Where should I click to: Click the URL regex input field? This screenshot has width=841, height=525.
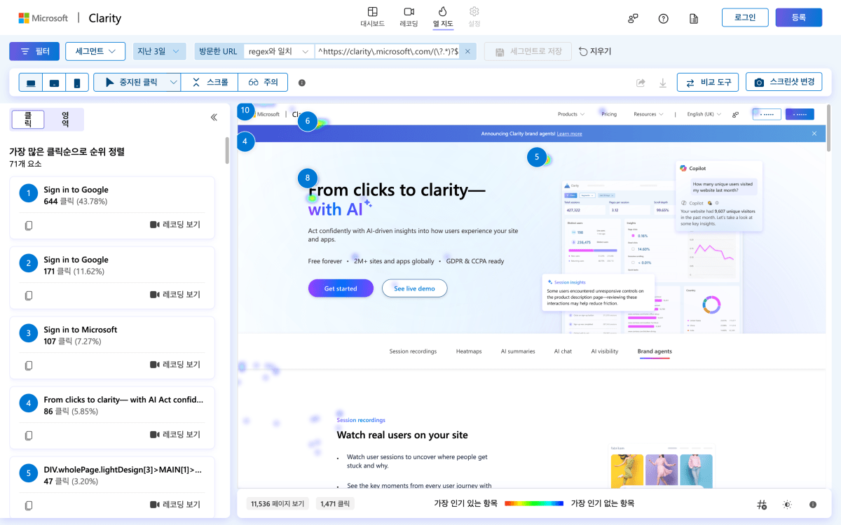388,52
